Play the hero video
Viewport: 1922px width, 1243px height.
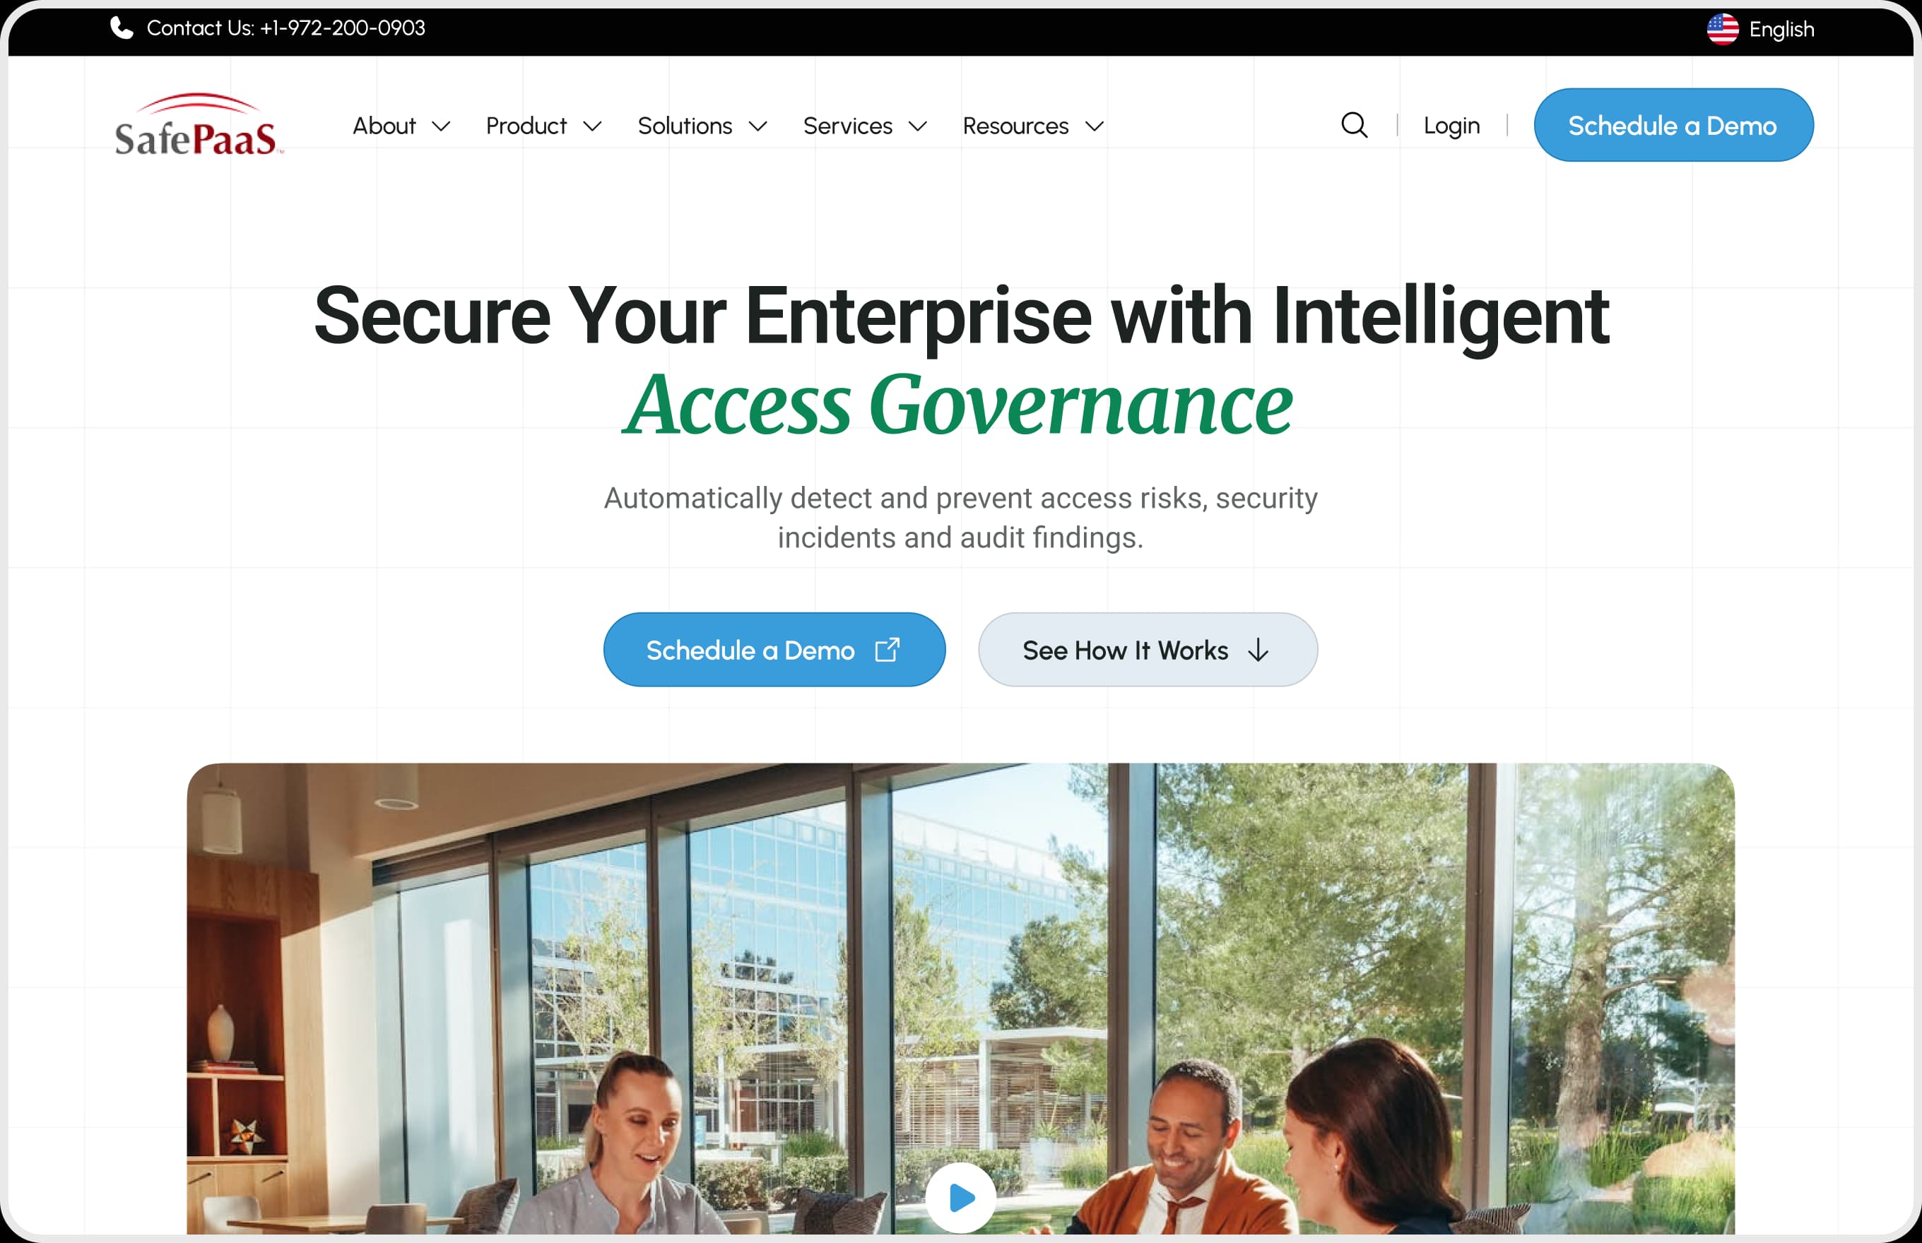(x=961, y=1197)
